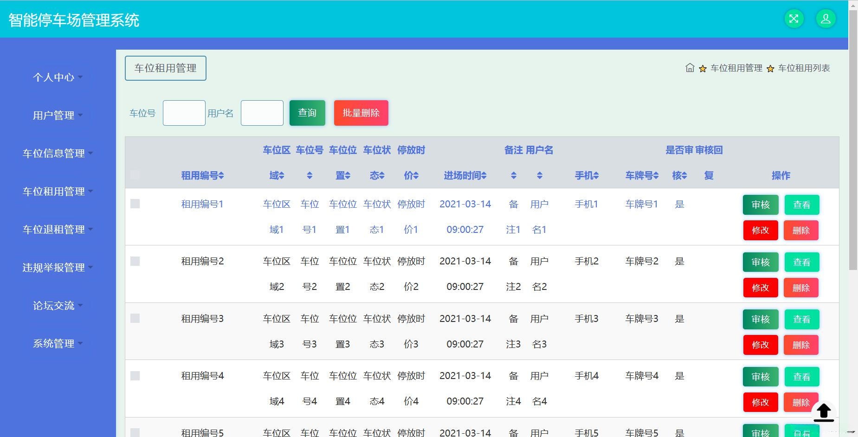Expand the 论坛交流 sidebar menu
858x437 pixels.
58,305
